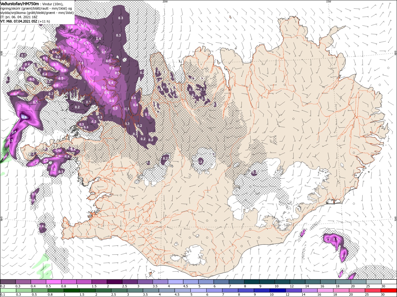Select the 'IT: þri. 06. 04. 2021 18Z' line

point(19,17)
